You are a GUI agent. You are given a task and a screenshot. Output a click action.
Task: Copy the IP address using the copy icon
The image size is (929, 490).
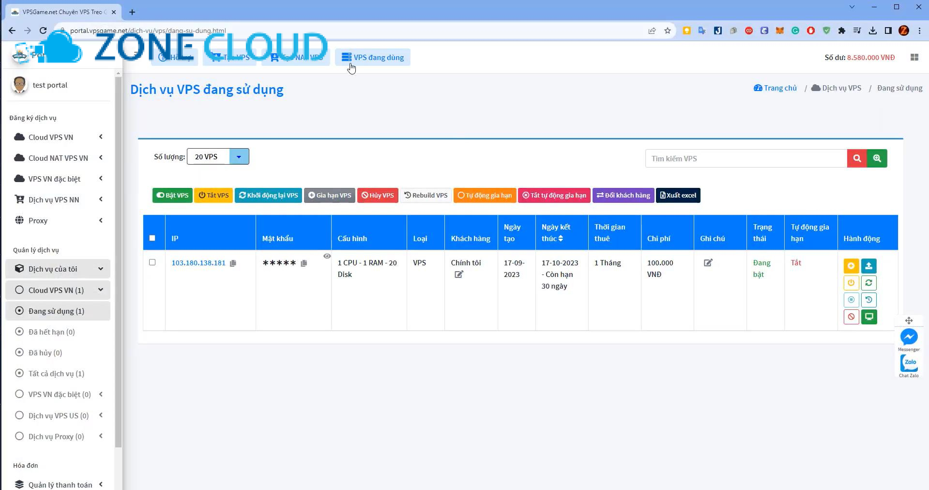[233, 263]
